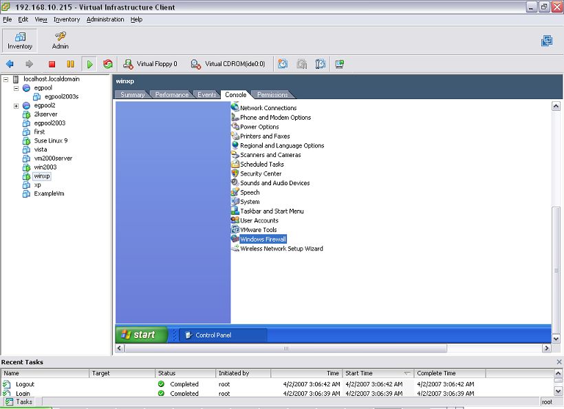Open the Edit menu
564x409 pixels.
coord(23,19)
